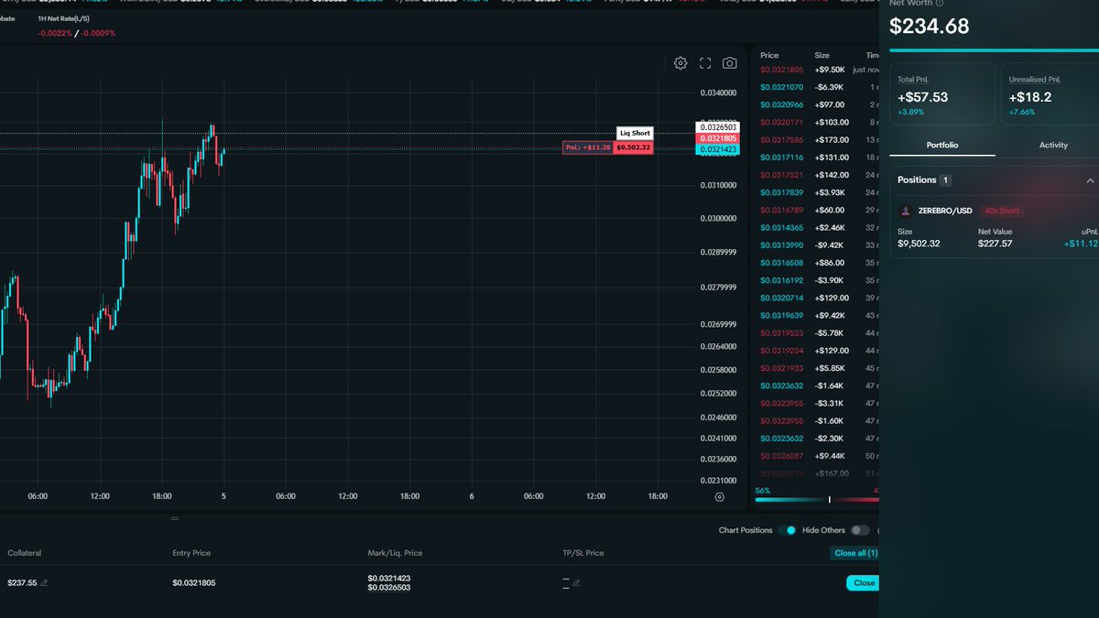Select the ZEREBRO/USD position name

945,211
